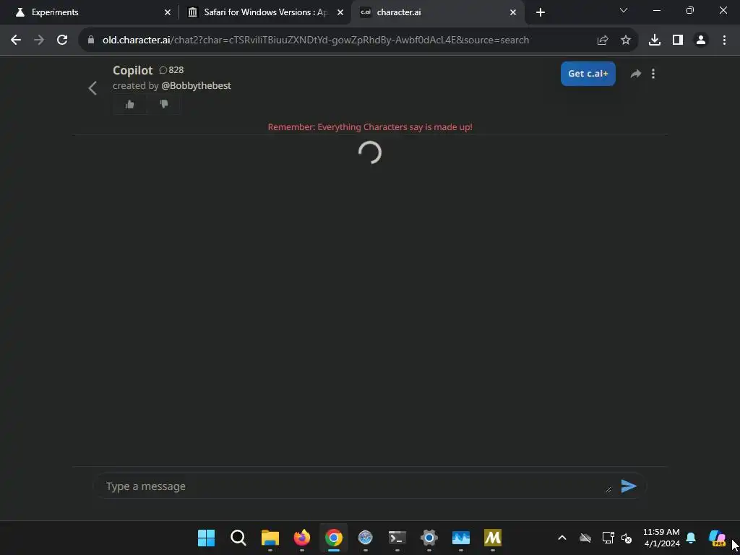The width and height of the screenshot is (740, 555).
Task: Send the message with arrow icon
Action: [x=629, y=486]
